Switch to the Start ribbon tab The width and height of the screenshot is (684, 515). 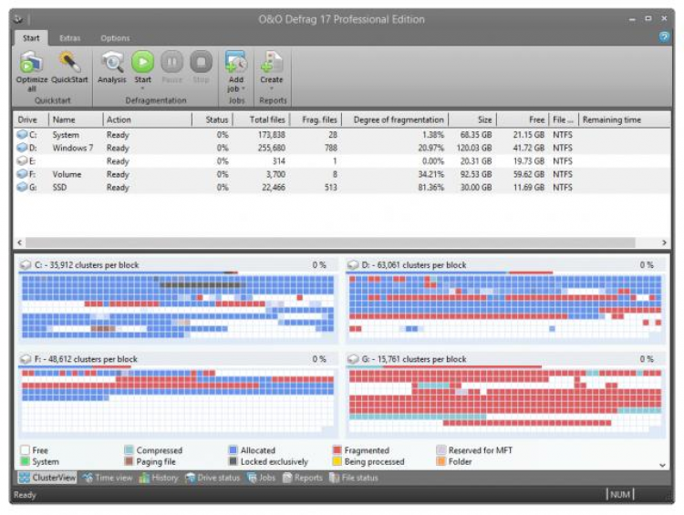(31, 38)
